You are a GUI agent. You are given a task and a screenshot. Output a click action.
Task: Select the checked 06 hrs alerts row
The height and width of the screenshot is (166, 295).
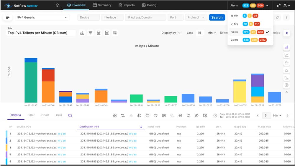click(x=250, y=32)
